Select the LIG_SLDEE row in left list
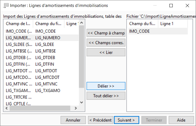The width and height of the screenshot is (196, 126). click(42, 44)
